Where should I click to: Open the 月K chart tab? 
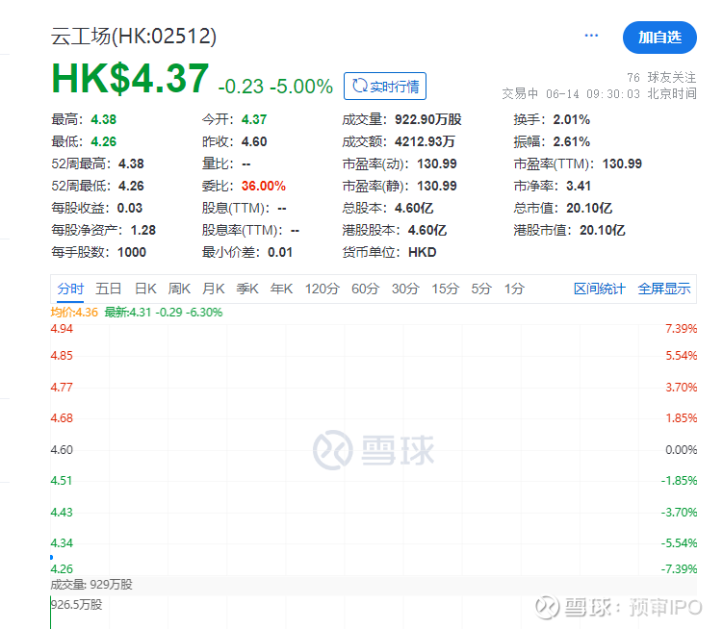click(x=214, y=289)
